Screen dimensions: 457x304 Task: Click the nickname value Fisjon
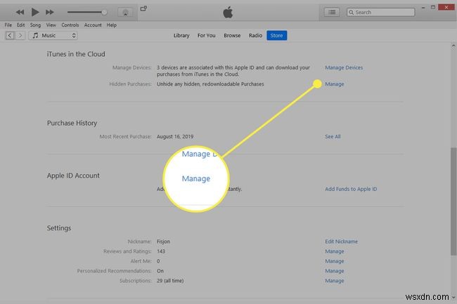coord(163,242)
